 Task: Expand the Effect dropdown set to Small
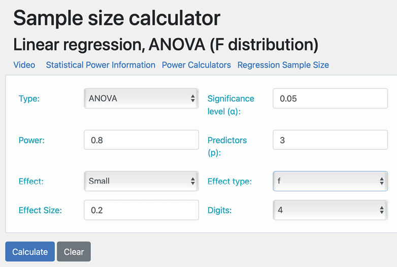141,181
